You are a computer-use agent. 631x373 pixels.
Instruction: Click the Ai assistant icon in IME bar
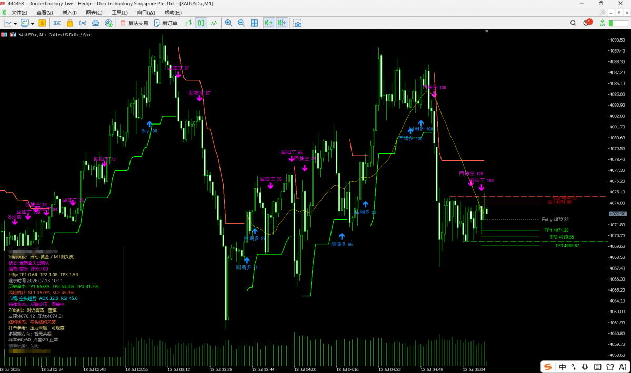623,367
